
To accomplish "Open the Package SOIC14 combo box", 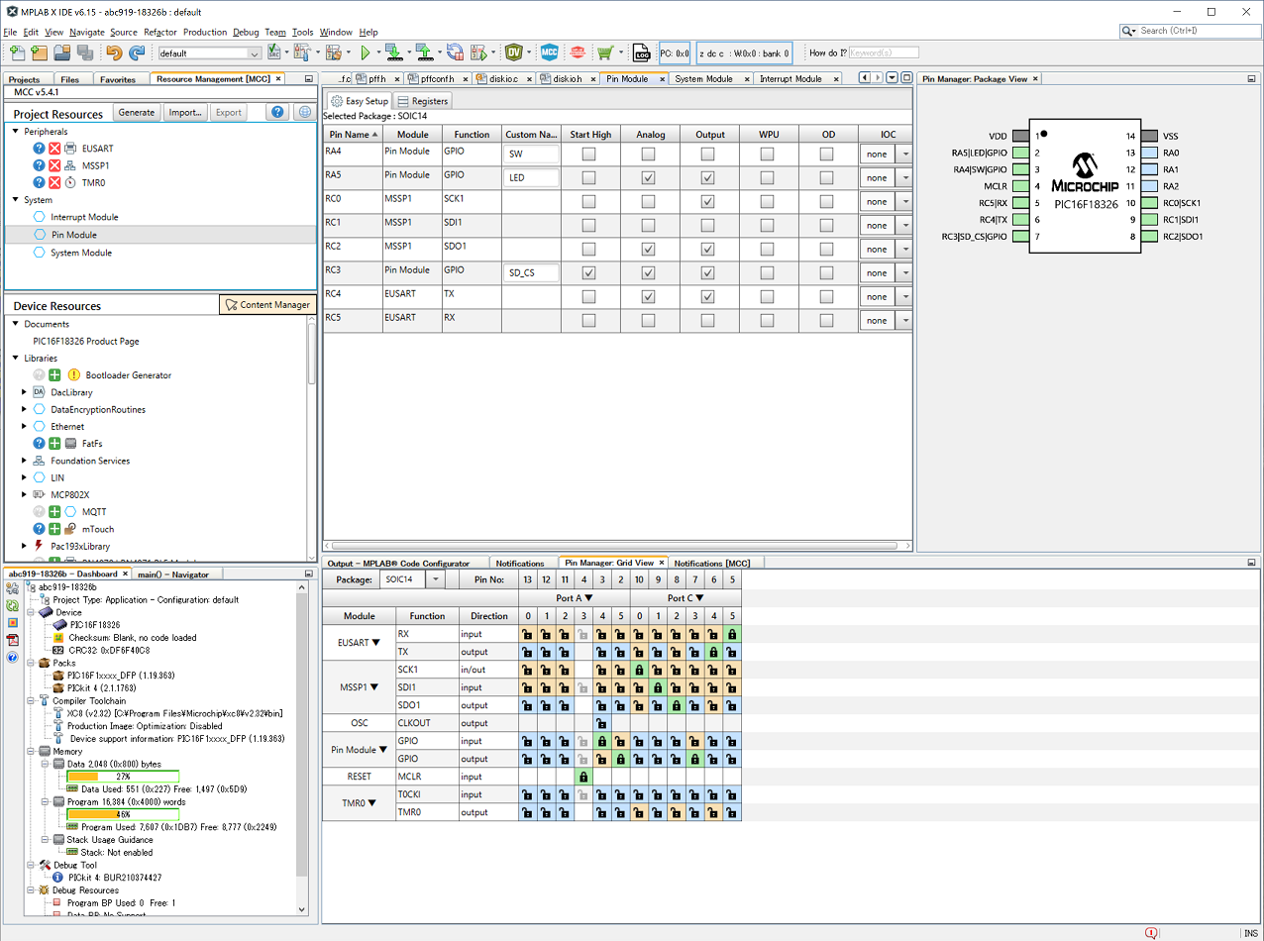I will pyautogui.click(x=413, y=579).
